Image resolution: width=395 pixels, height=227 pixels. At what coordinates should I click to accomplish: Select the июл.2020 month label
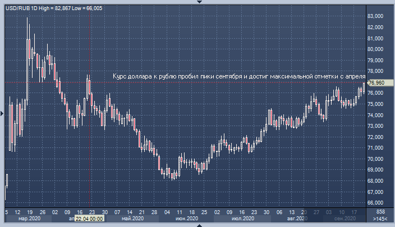click(240, 218)
